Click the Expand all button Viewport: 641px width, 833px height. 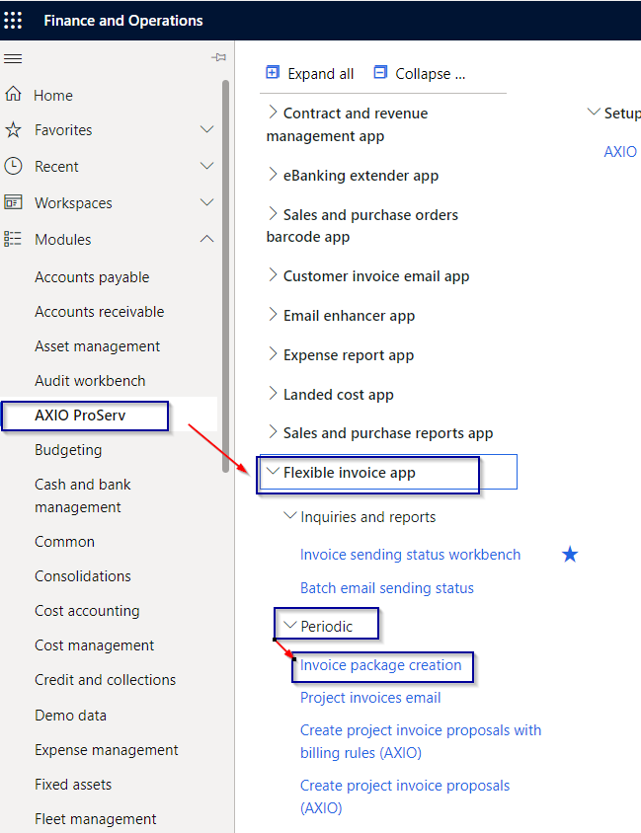point(310,74)
